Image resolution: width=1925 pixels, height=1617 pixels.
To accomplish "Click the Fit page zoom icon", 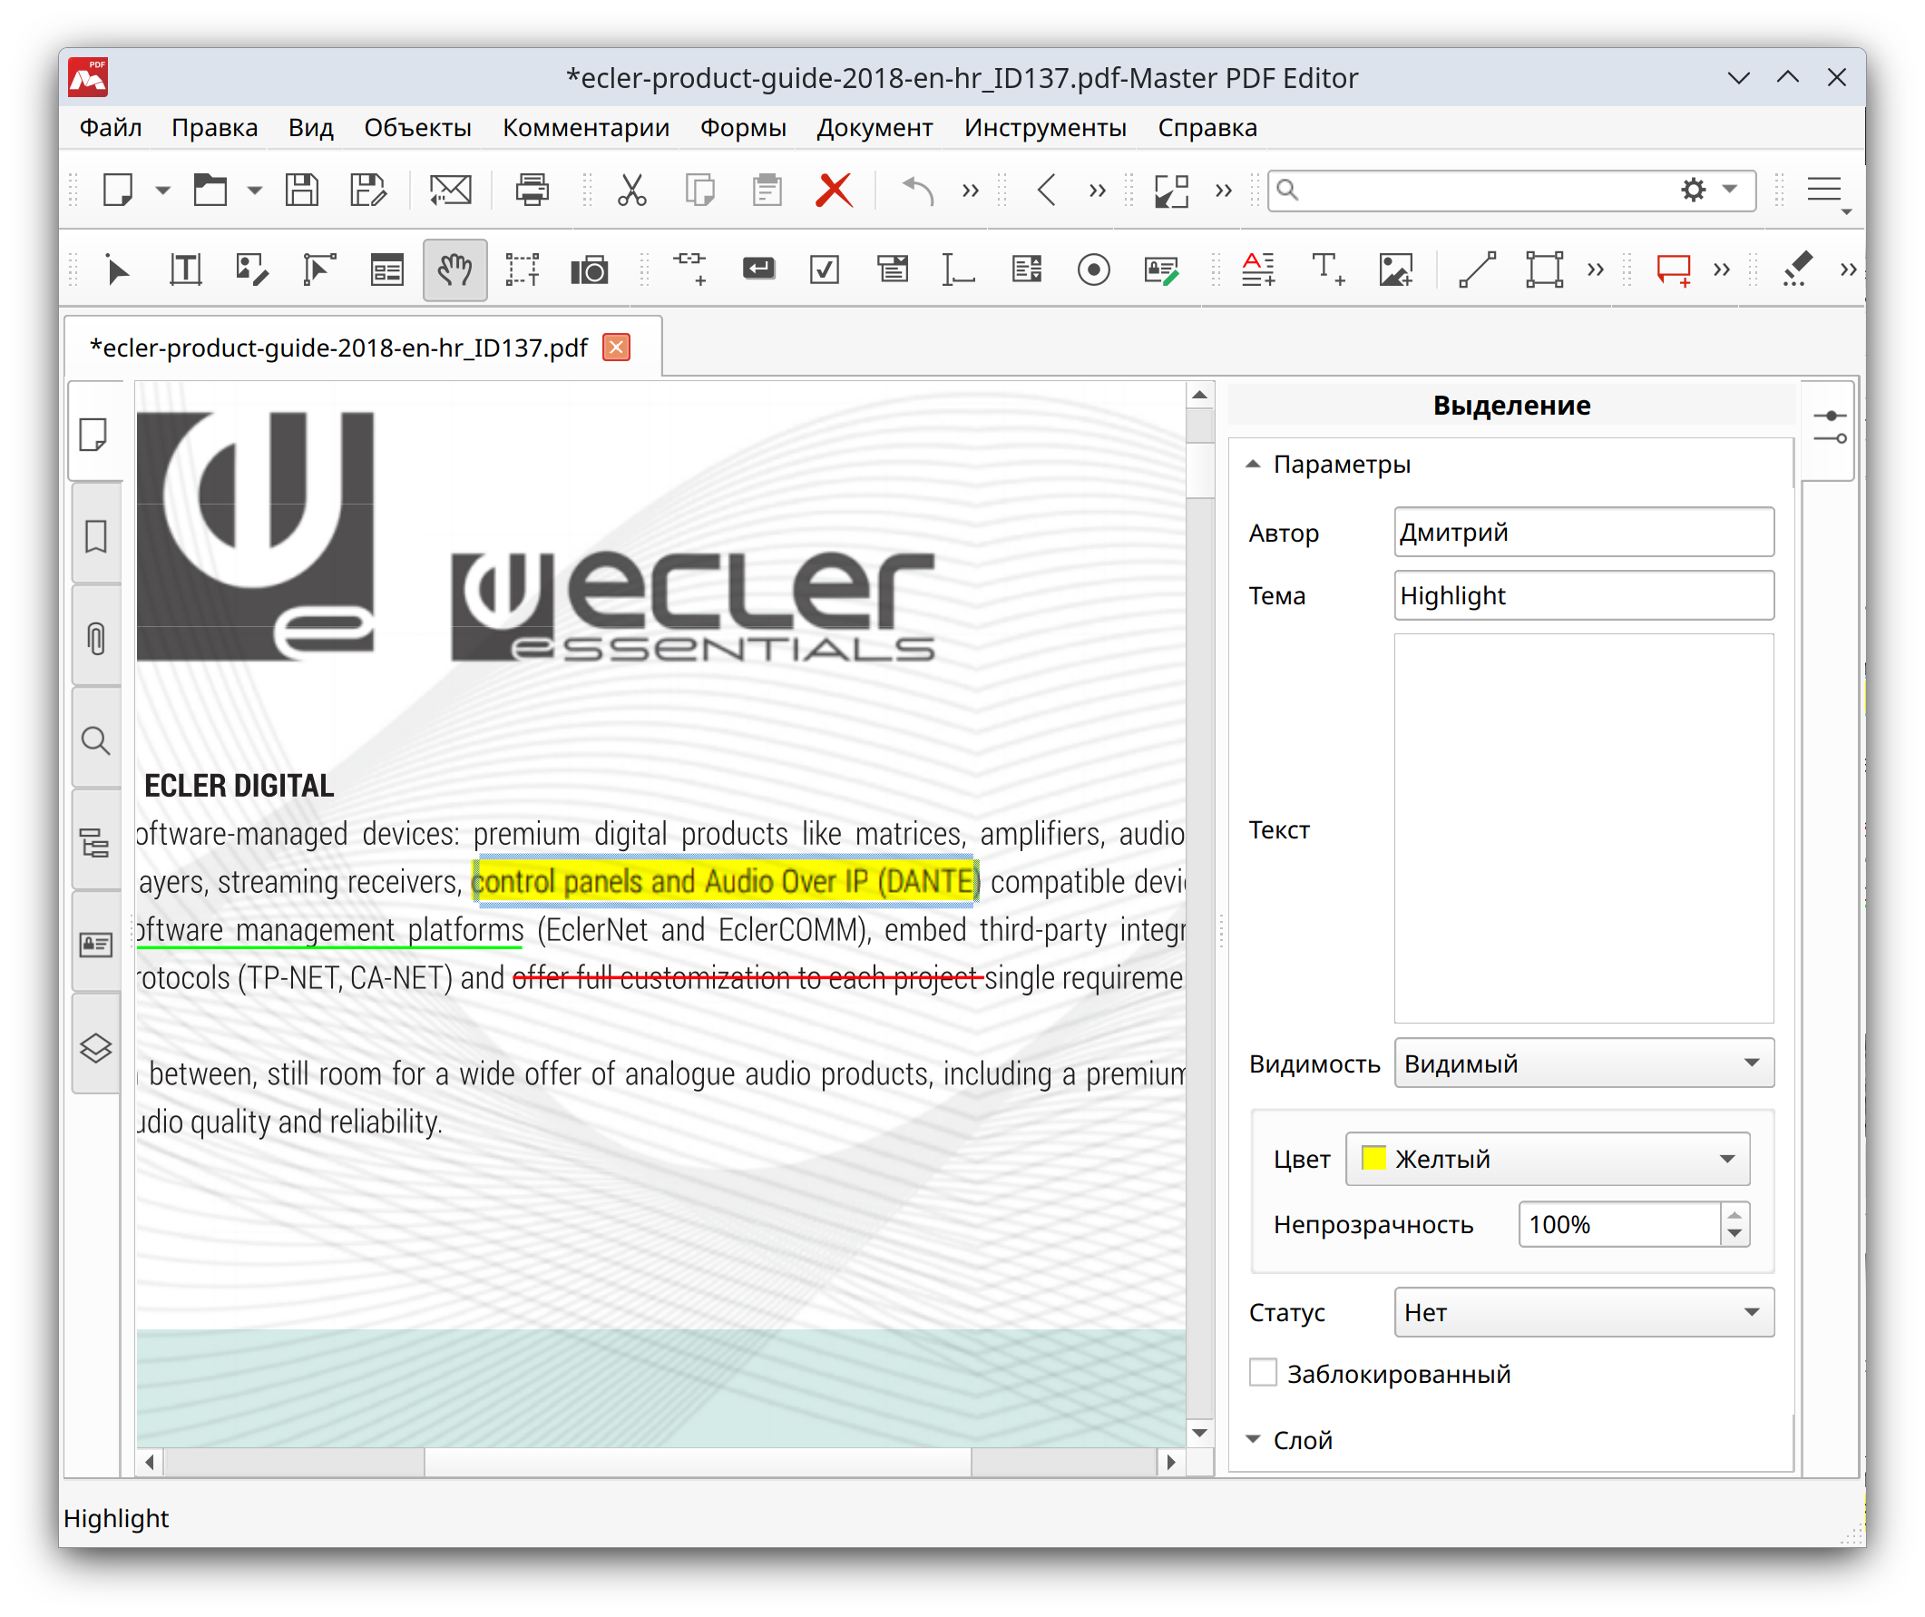I will [x=1171, y=190].
